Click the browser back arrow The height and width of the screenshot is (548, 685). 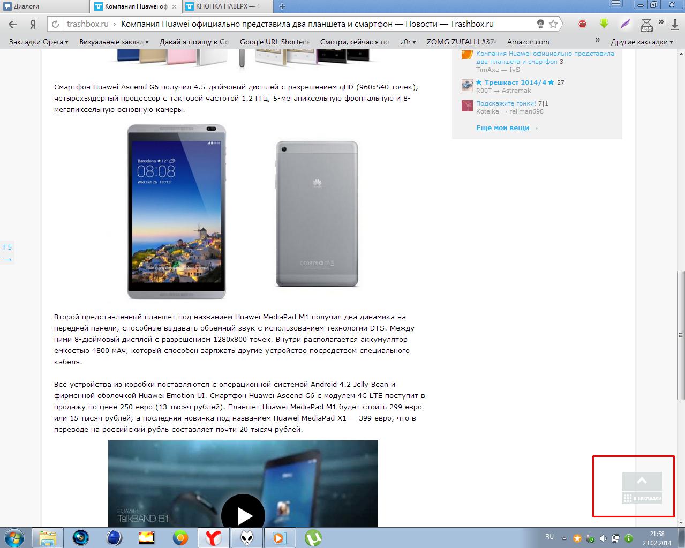[13, 24]
